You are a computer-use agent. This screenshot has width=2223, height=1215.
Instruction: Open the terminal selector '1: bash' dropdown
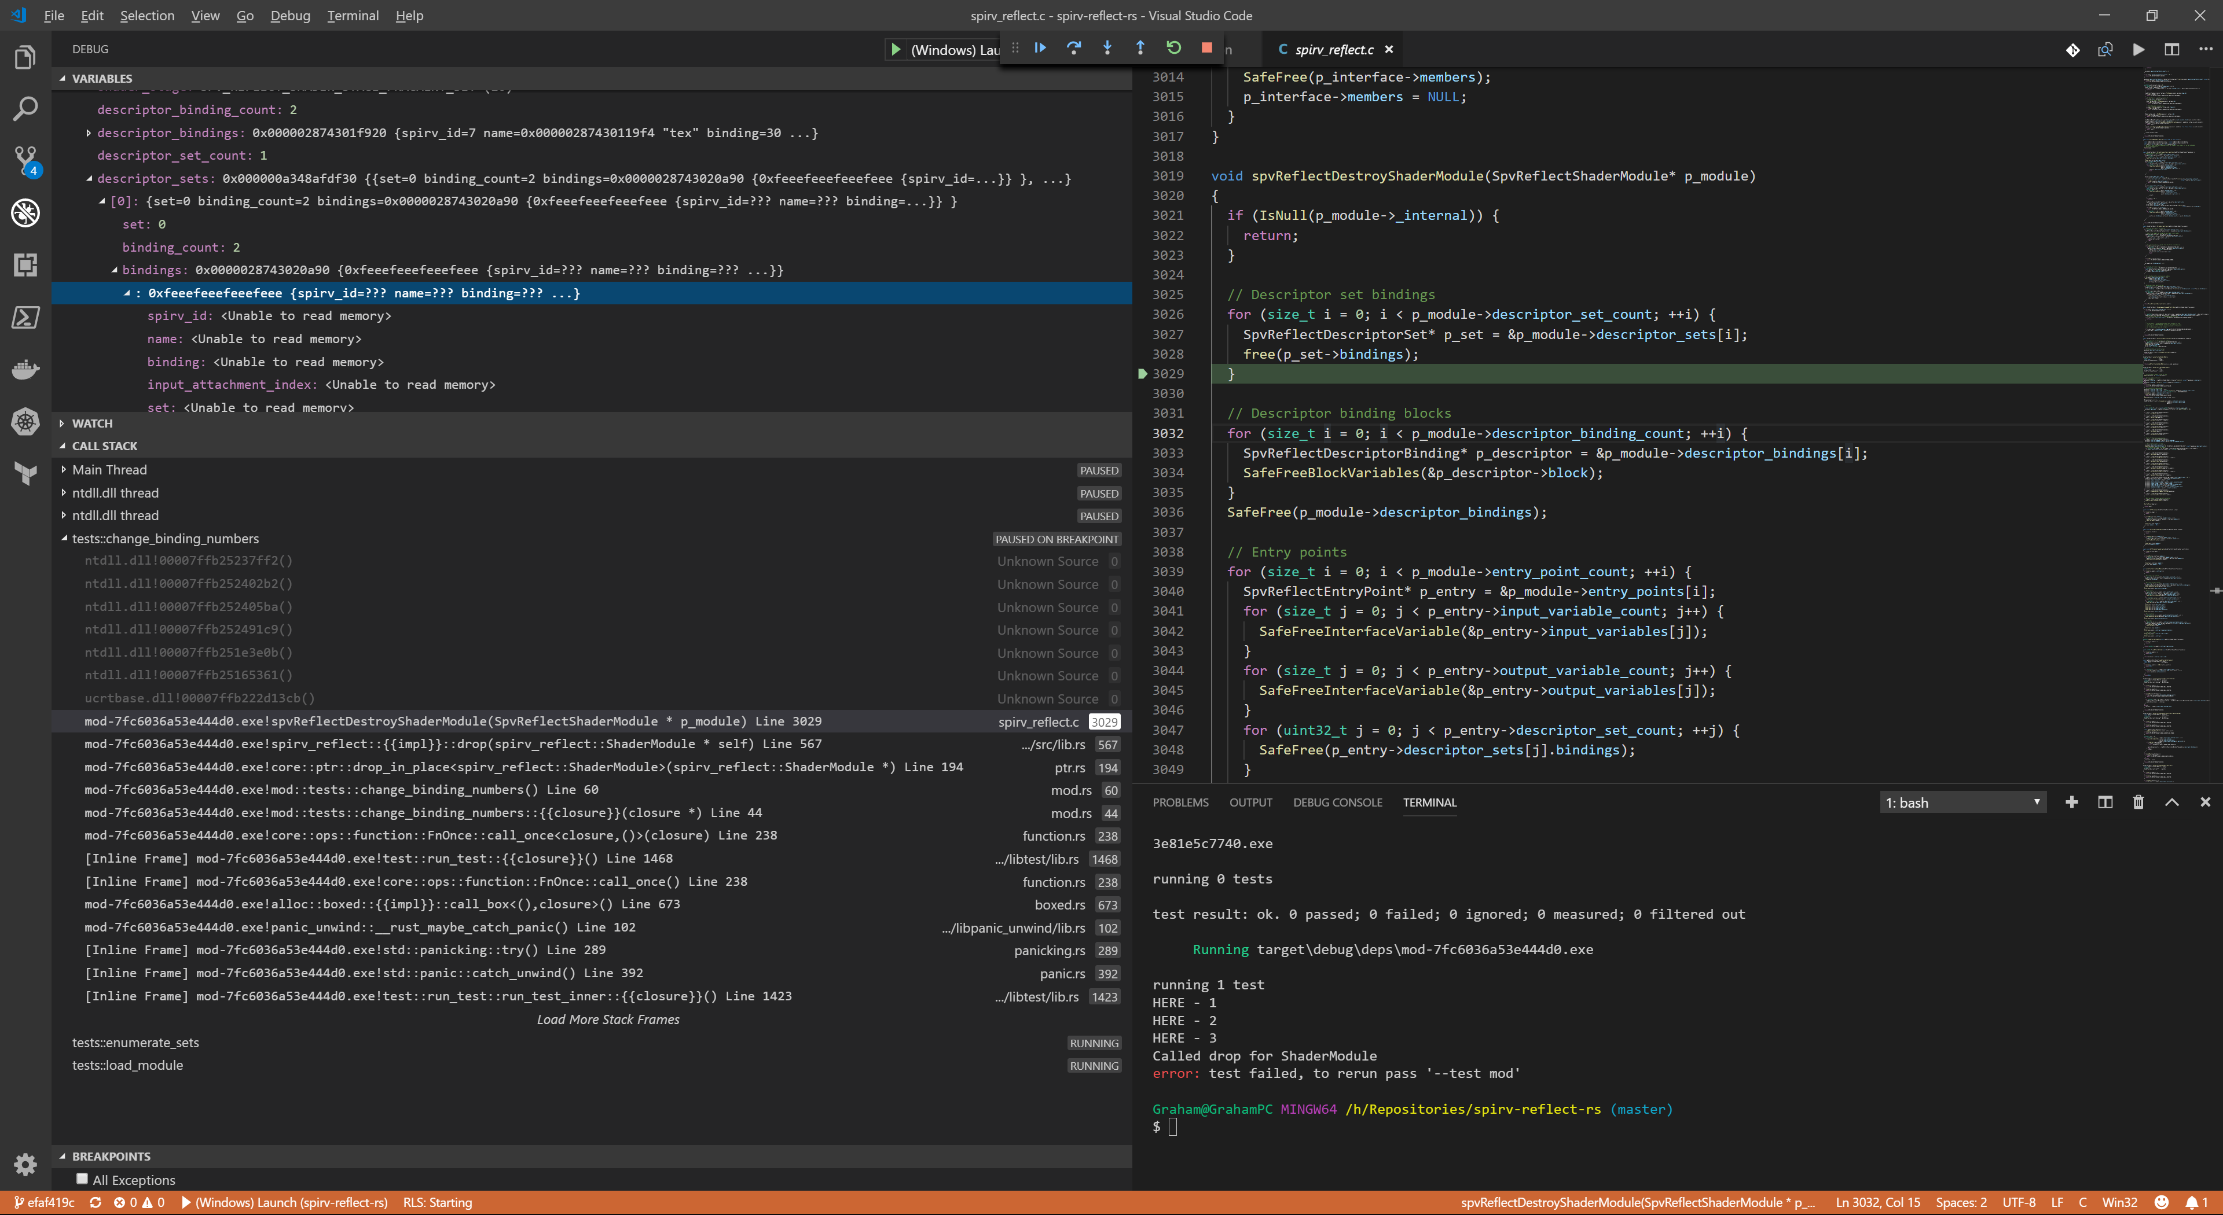click(x=1962, y=803)
